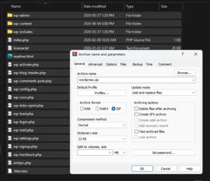Click the .htaccess file icon

click(x=10, y=171)
